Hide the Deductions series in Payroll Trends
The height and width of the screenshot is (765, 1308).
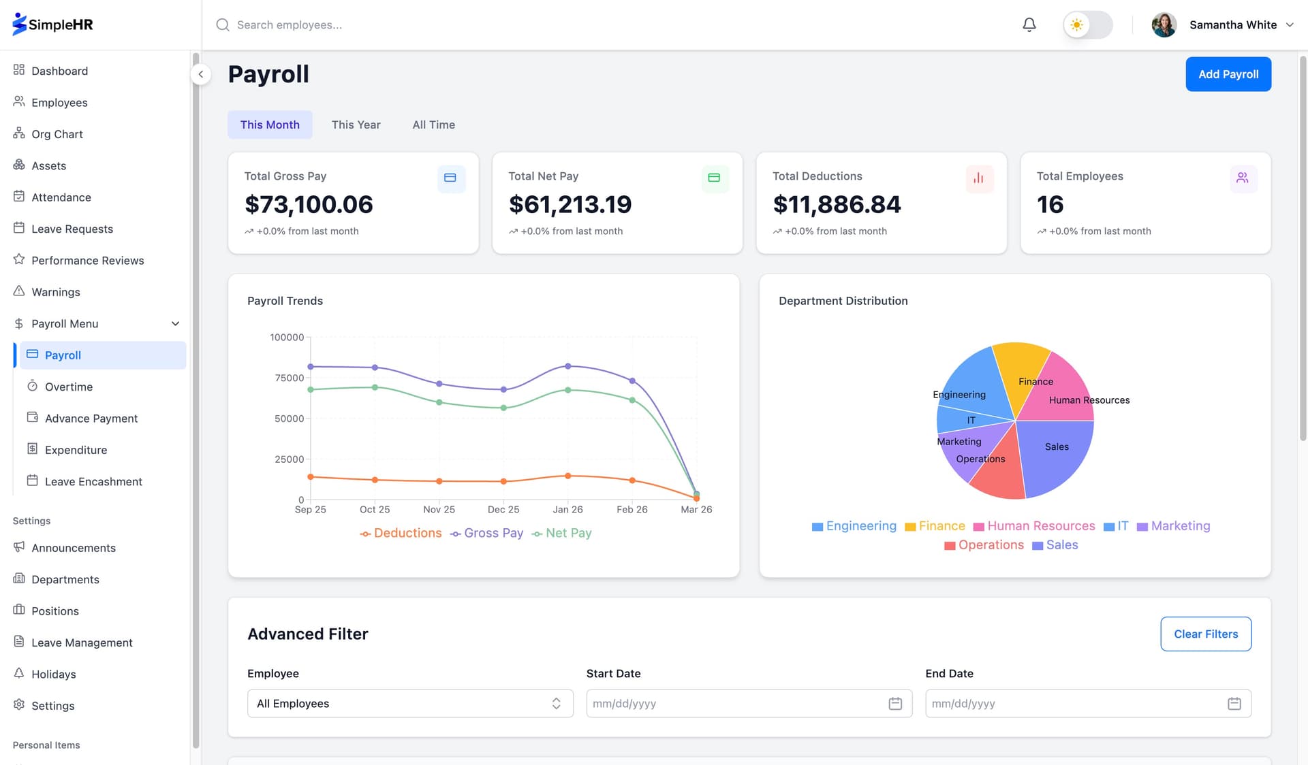(x=401, y=533)
